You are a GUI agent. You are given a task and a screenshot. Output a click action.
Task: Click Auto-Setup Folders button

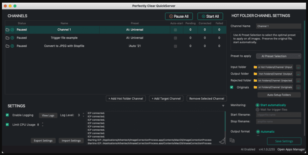point(279,95)
